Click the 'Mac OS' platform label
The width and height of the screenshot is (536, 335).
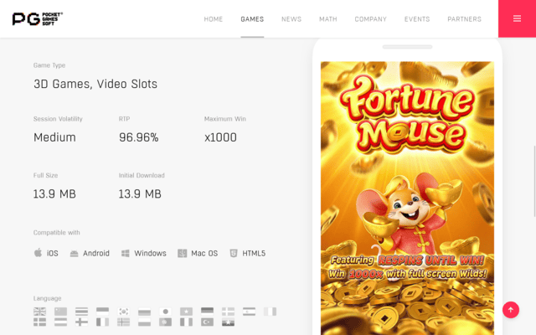(204, 253)
